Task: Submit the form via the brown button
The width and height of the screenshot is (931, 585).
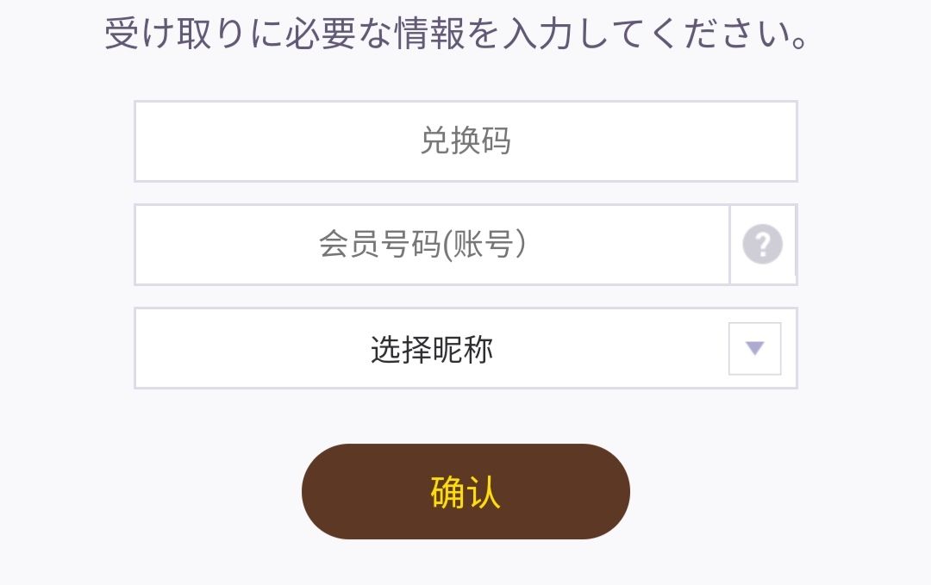Action: tap(465, 491)
